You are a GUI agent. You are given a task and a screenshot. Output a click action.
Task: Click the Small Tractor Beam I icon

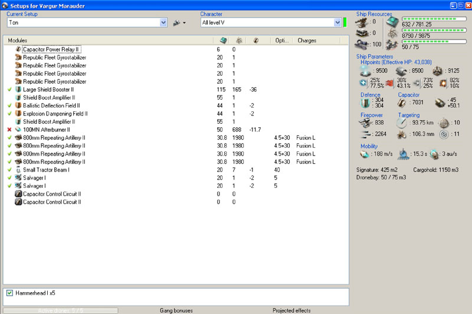coord(18,170)
